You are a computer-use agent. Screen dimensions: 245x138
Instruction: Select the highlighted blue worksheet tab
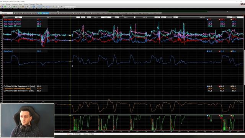coord(43,13)
